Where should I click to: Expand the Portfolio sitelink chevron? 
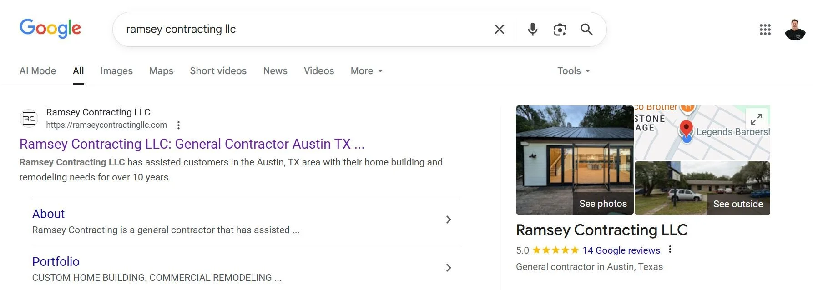449,268
